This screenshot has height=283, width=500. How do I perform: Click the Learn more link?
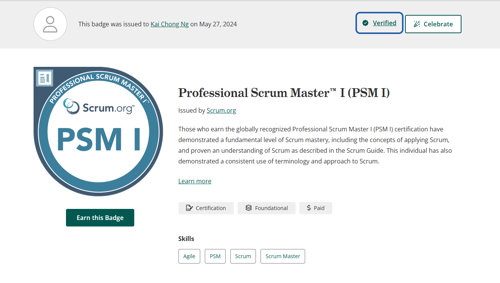coord(195,181)
